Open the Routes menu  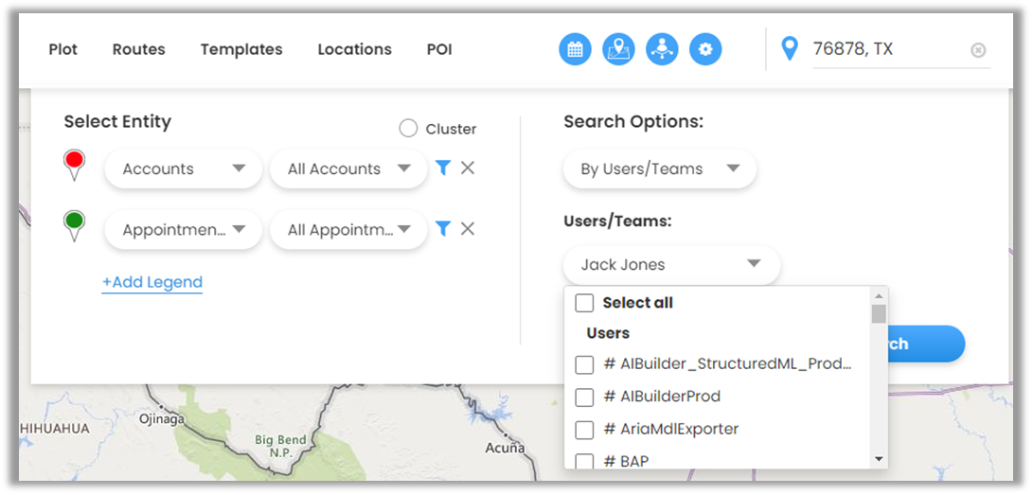click(138, 49)
